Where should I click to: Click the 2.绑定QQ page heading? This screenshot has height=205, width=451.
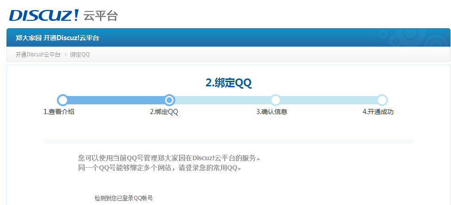click(x=229, y=83)
